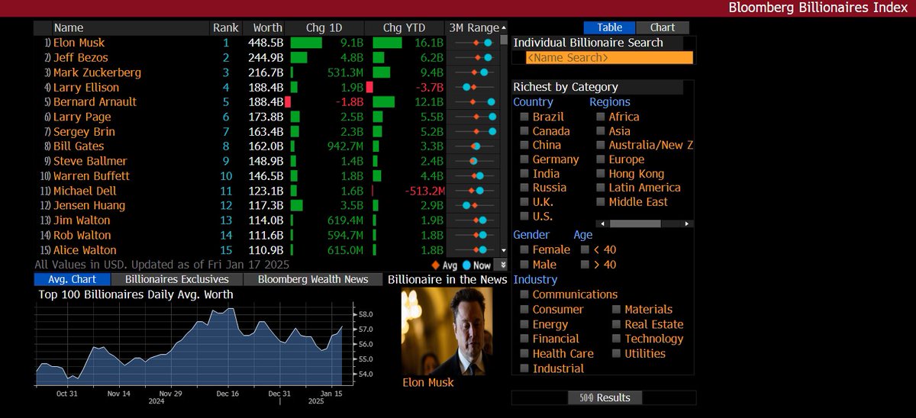Click Jensen Huang's 3M Range indicator
Screen dimensions: 916x418
473,205
